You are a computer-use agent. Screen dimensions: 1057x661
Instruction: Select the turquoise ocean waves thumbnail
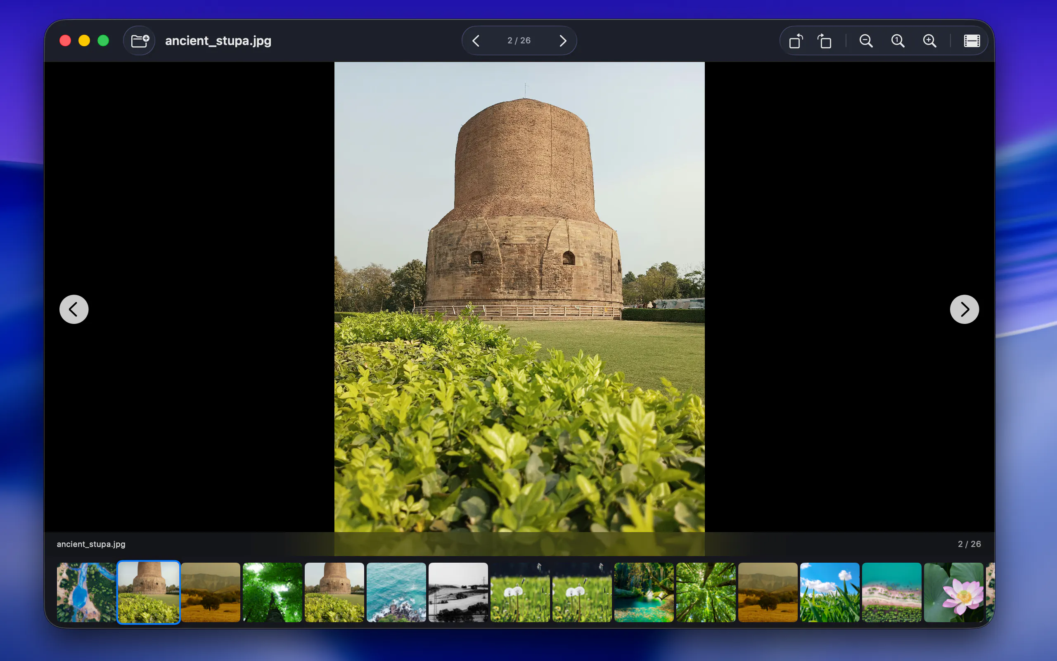point(396,592)
